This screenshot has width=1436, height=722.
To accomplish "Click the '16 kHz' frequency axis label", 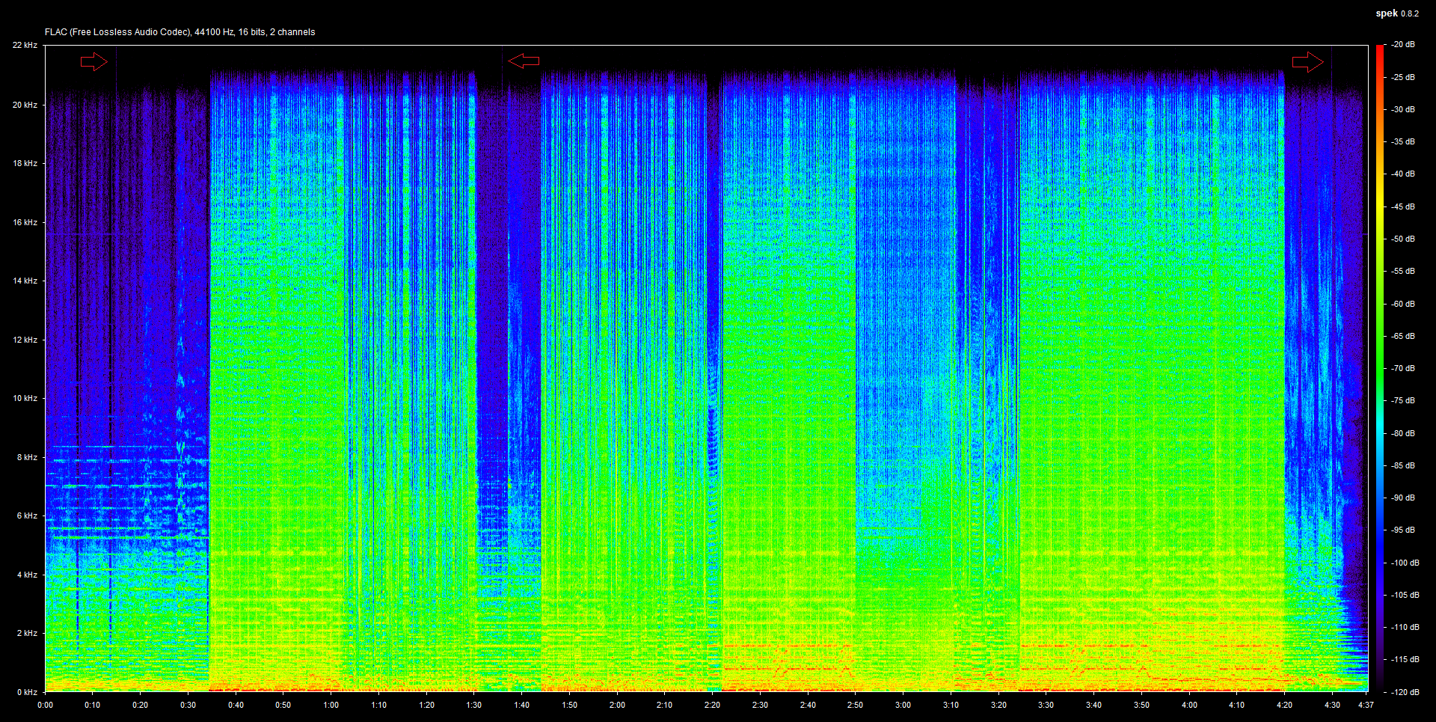I will tap(25, 222).
